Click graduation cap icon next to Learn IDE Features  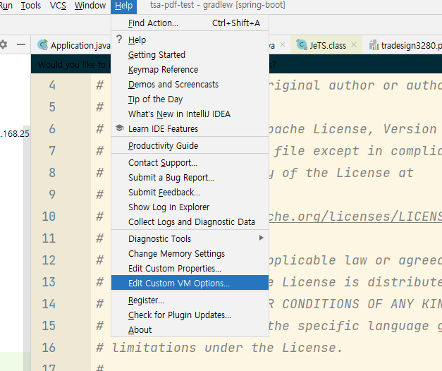click(120, 128)
